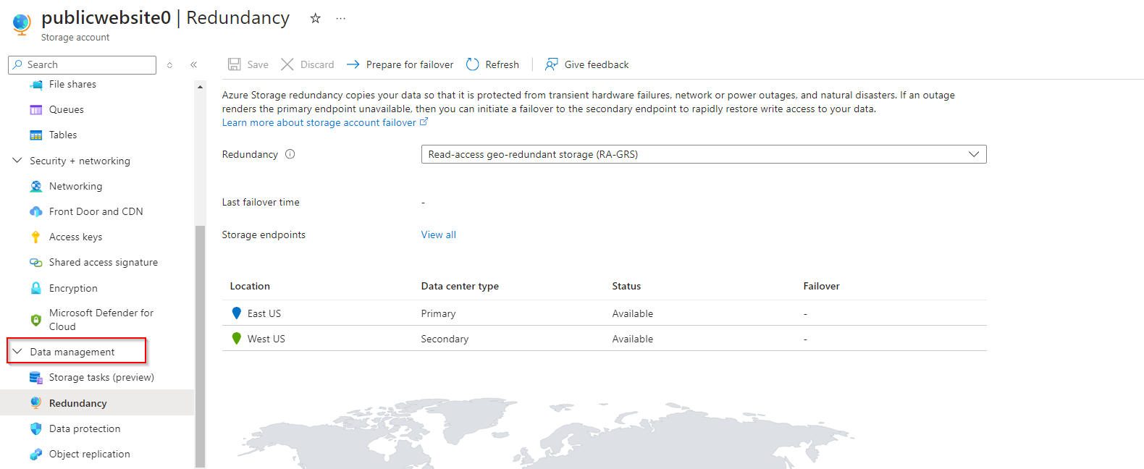
Task: Open Storage tasks (preview) page
Action: [x=101, y=377]
